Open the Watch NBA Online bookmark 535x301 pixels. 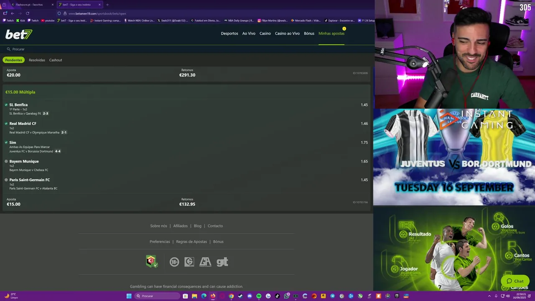click(139, 20)
